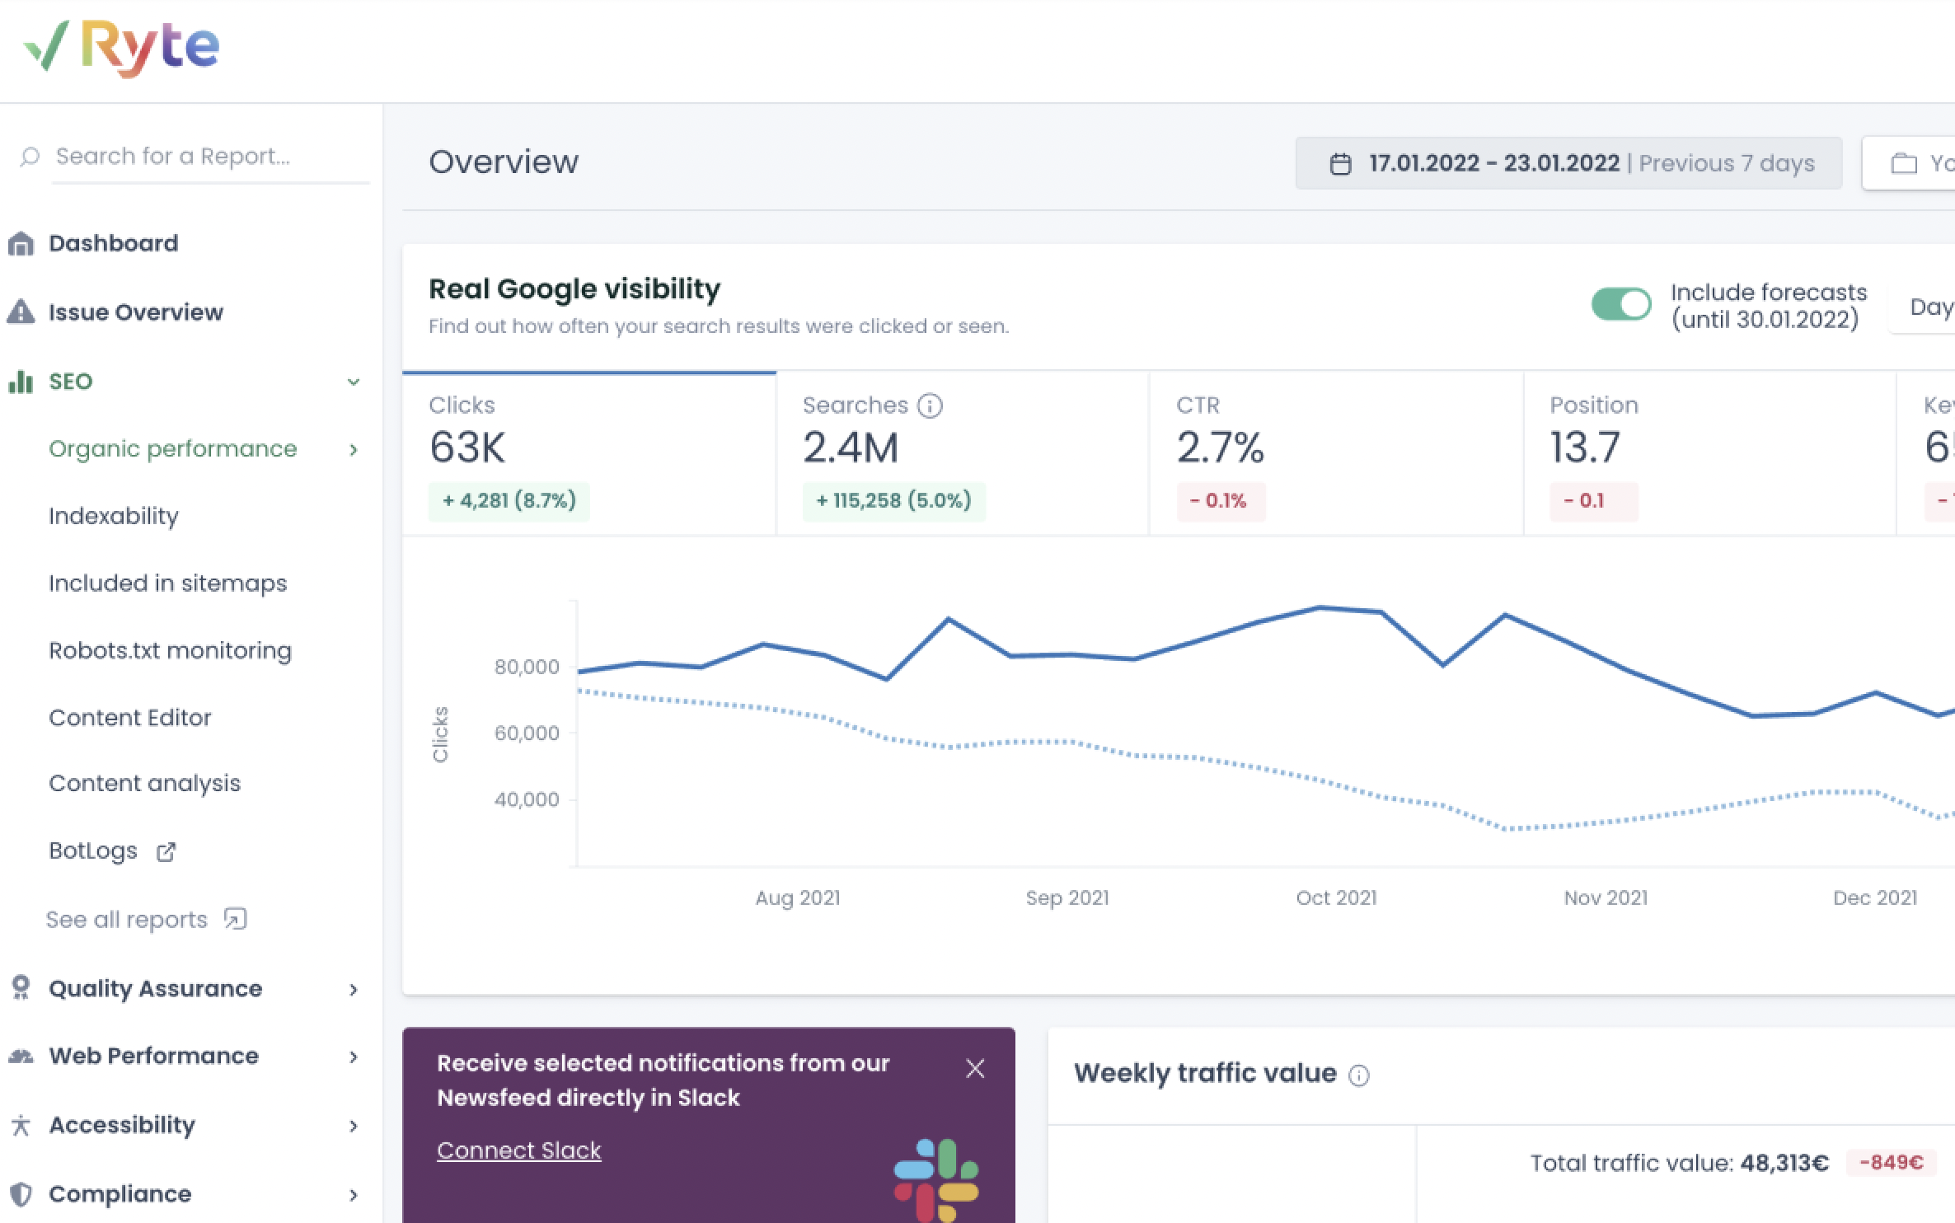This screenshot has width=1955, height=1223.
Task: Click the SEO bar chart icon
Action: [21, 382]
